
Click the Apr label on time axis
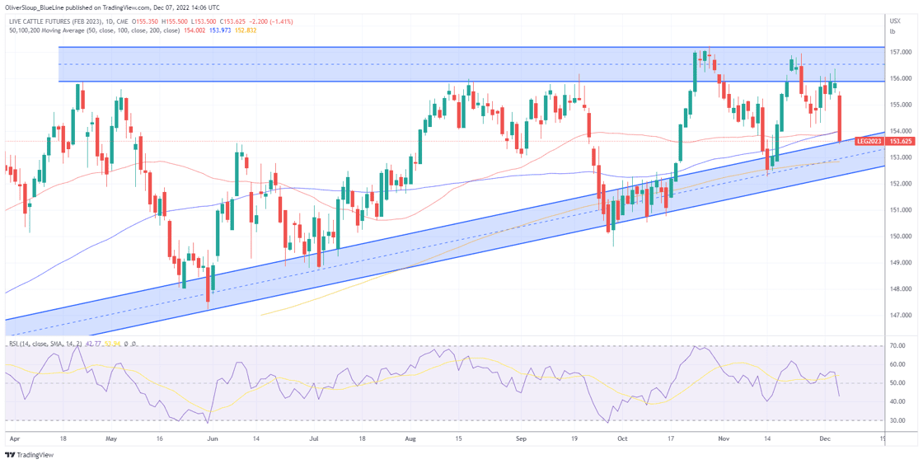pos(14,439)
